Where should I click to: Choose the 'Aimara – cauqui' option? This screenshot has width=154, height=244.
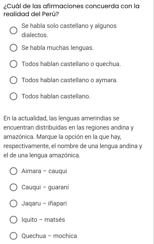click(14, 171)
